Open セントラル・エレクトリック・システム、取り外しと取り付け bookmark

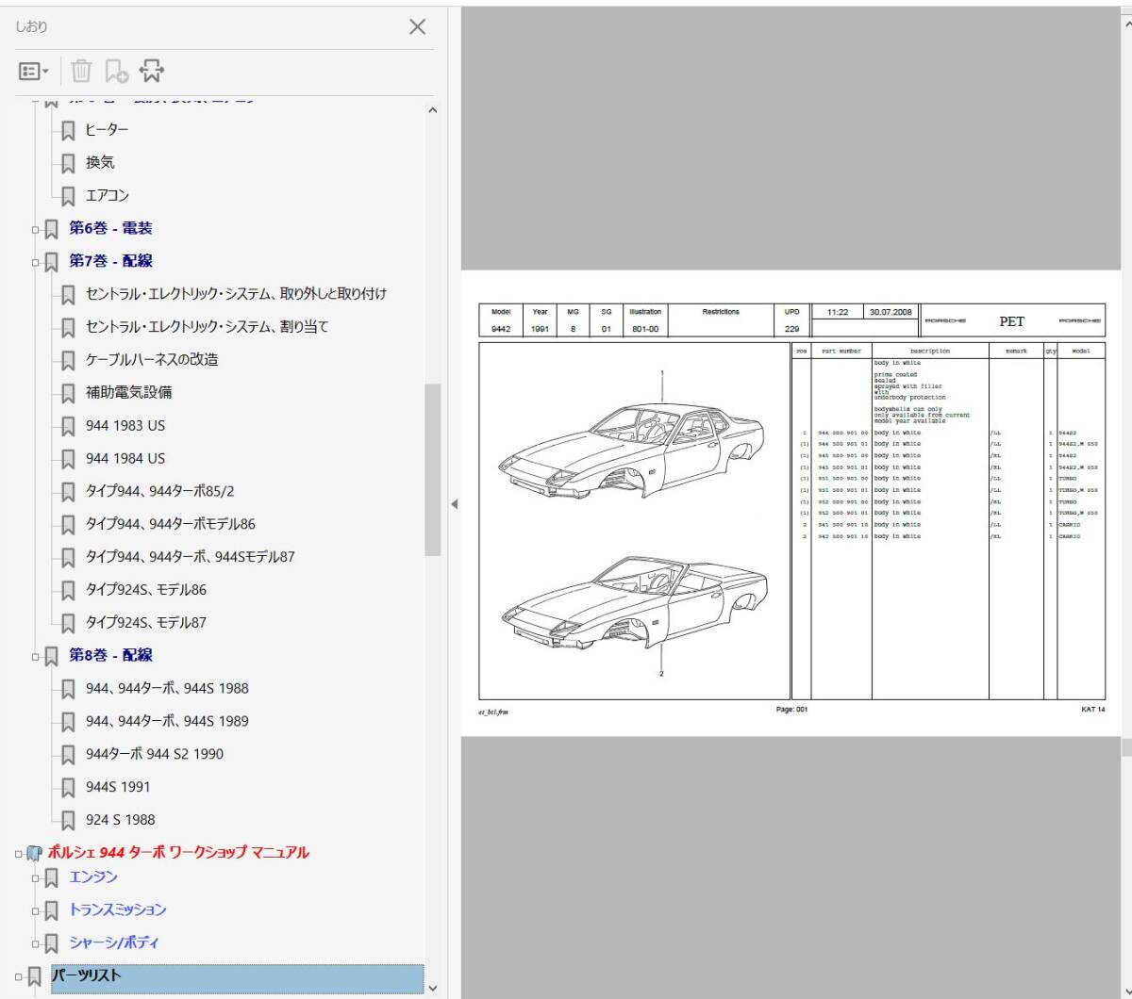click(x=236, y=294)
